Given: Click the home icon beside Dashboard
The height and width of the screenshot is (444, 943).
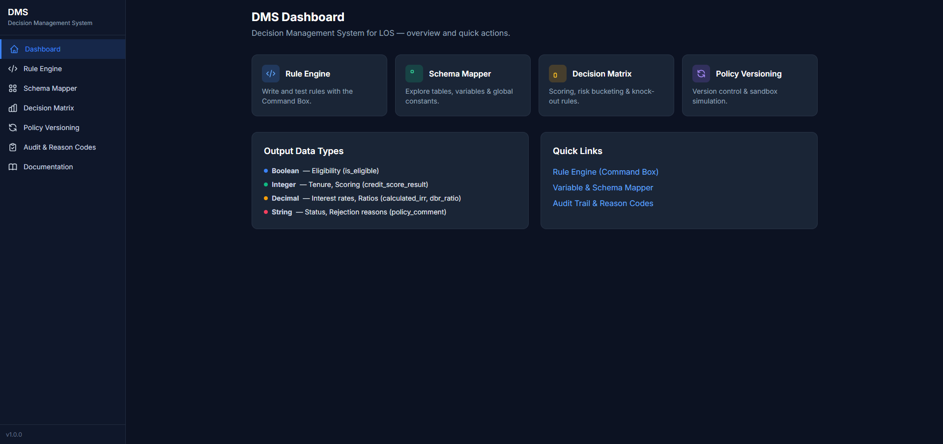Looking at the screenshot, I should tap(14, 49).
